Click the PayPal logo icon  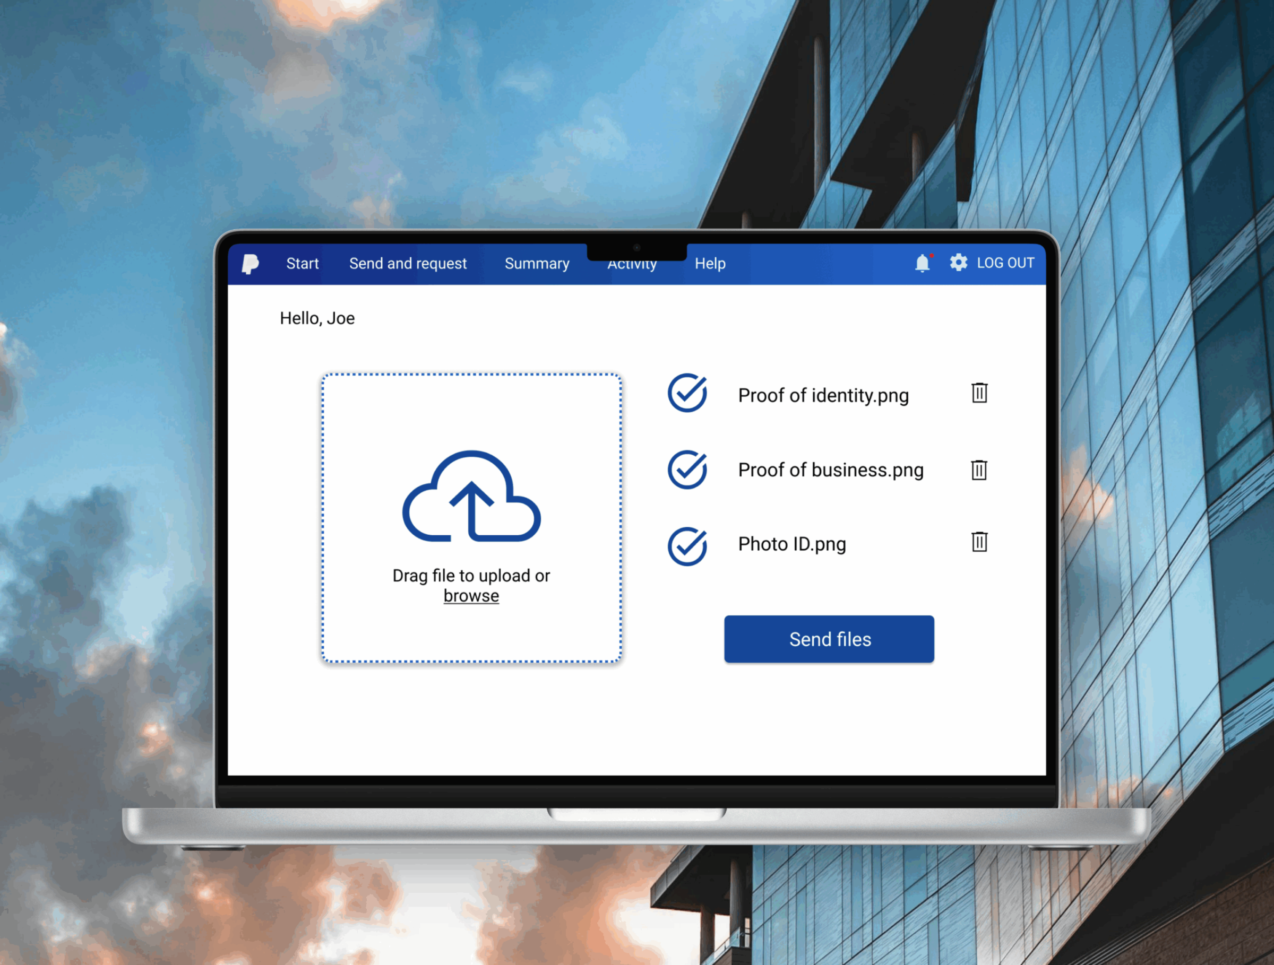coord(250,264)
